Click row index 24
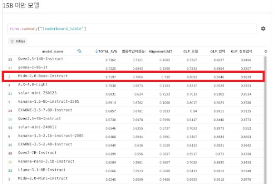The width and height of the screenshot is (276, 184). point(10,111)
